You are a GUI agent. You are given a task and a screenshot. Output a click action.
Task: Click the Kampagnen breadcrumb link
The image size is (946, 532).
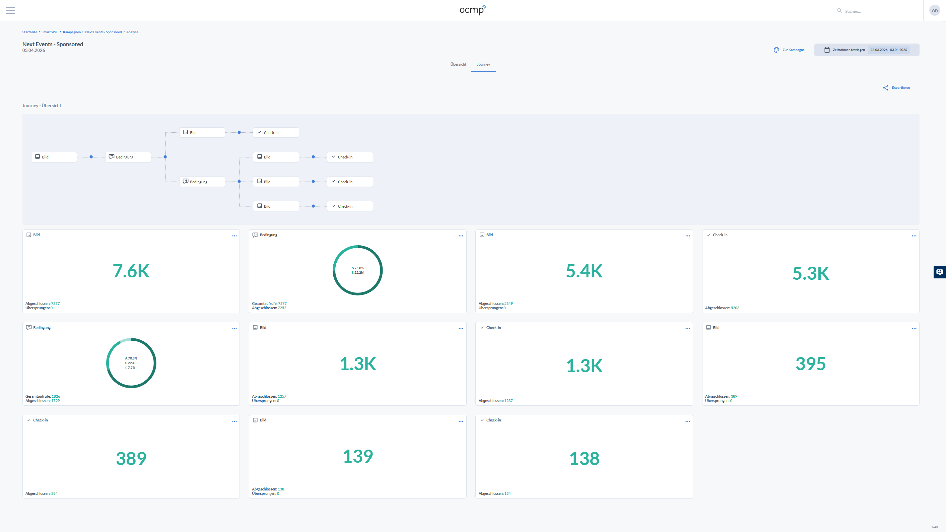[72, 32]
